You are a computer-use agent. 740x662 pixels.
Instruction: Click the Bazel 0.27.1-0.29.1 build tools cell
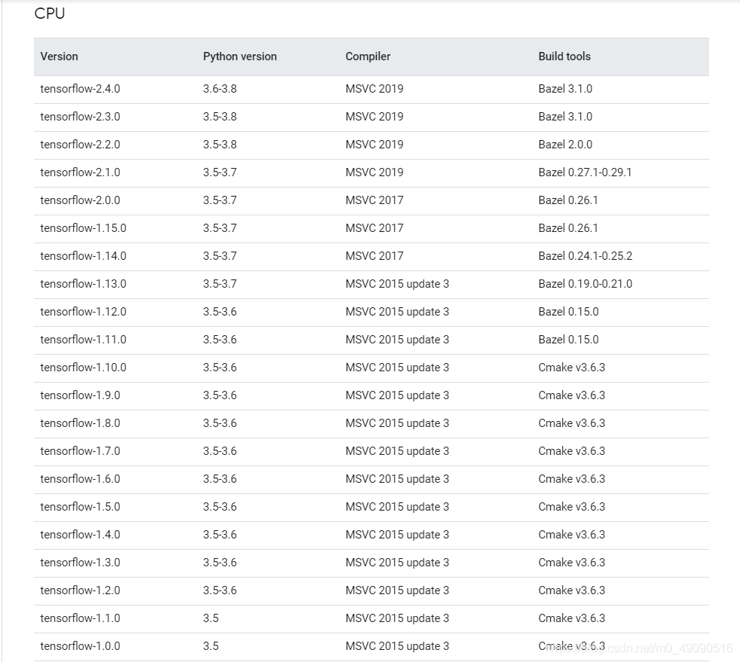[x=586, y=172]
